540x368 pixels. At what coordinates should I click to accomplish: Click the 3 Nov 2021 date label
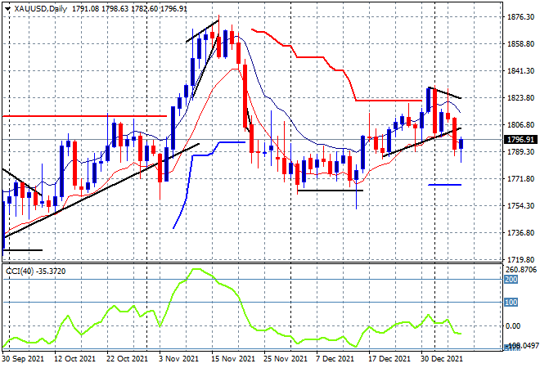click(x=179, y=359)
